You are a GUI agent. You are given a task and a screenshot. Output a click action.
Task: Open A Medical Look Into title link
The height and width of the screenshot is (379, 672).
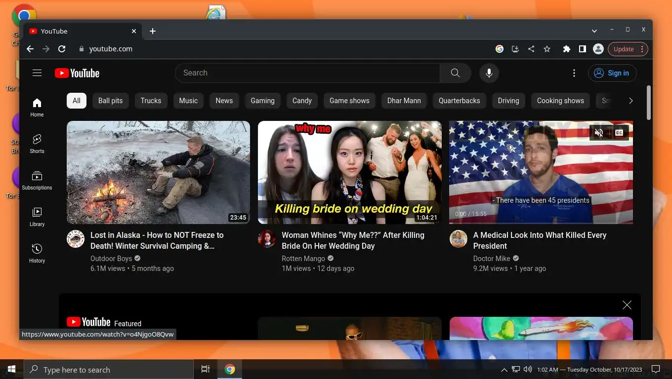point(540,240)
